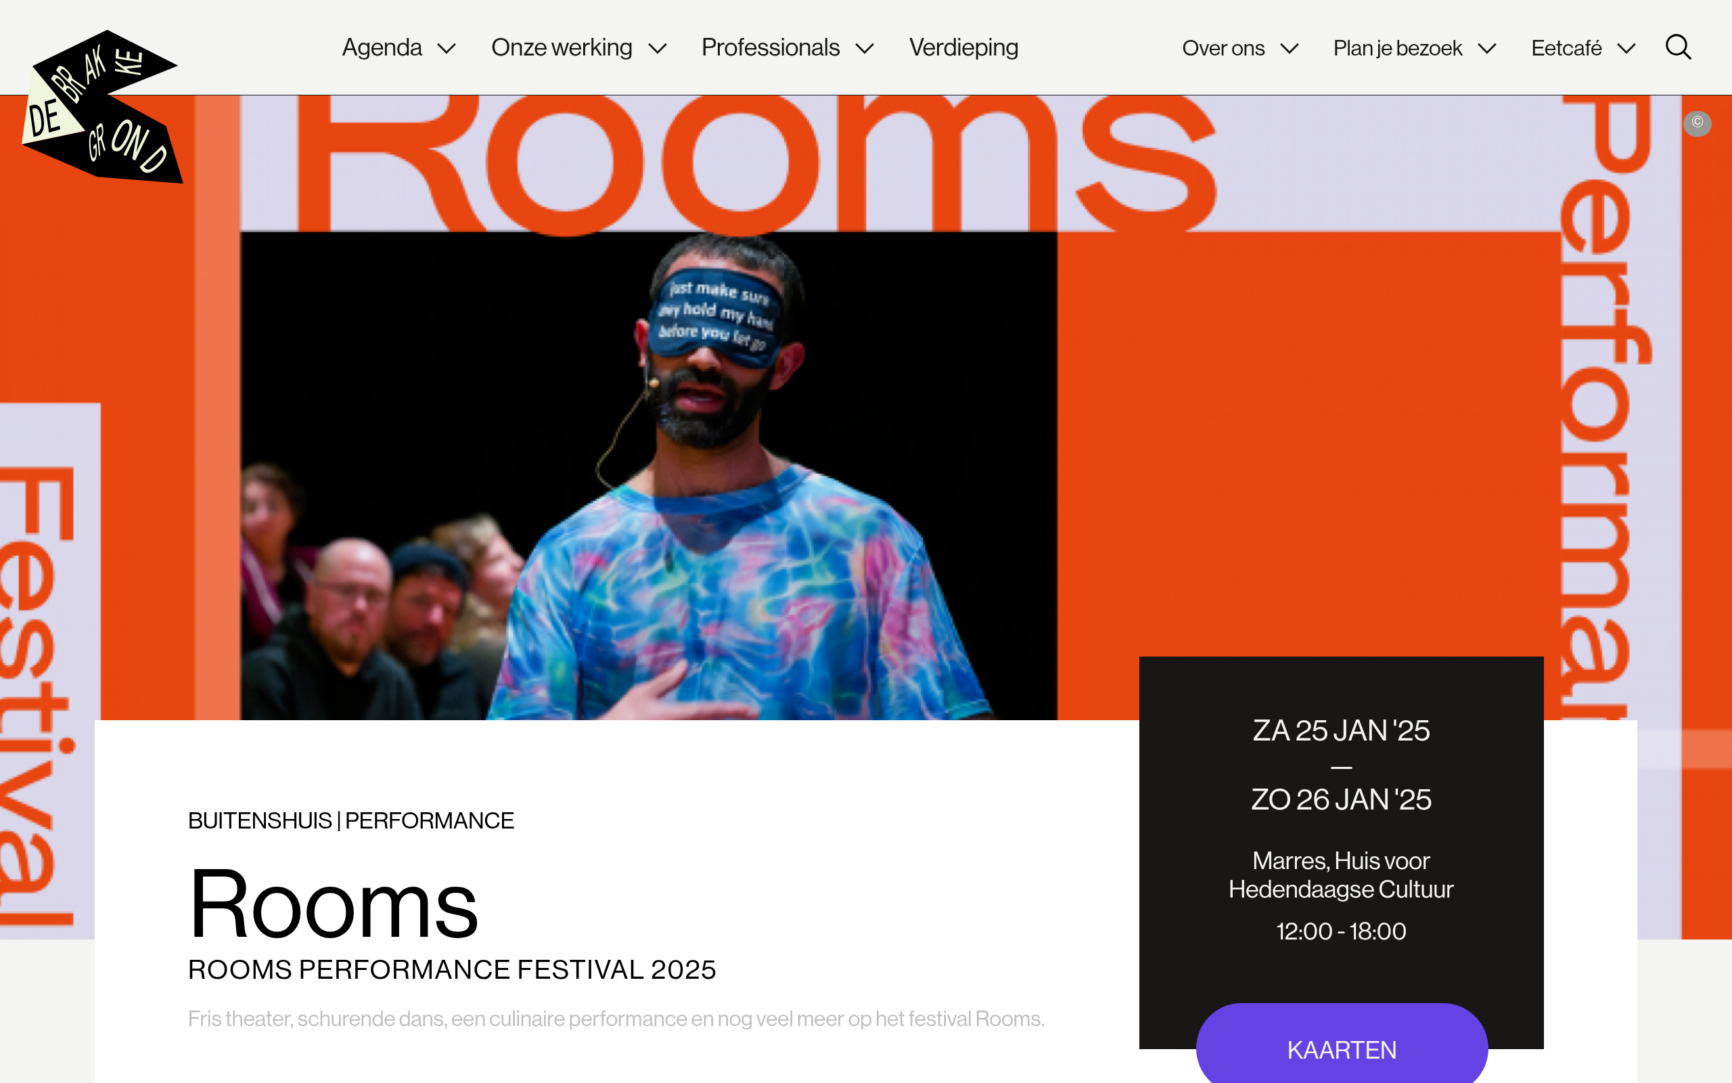Open the Verdieping menu item
Viewport: 1732px width, 1083px height.
click(963, 47)
